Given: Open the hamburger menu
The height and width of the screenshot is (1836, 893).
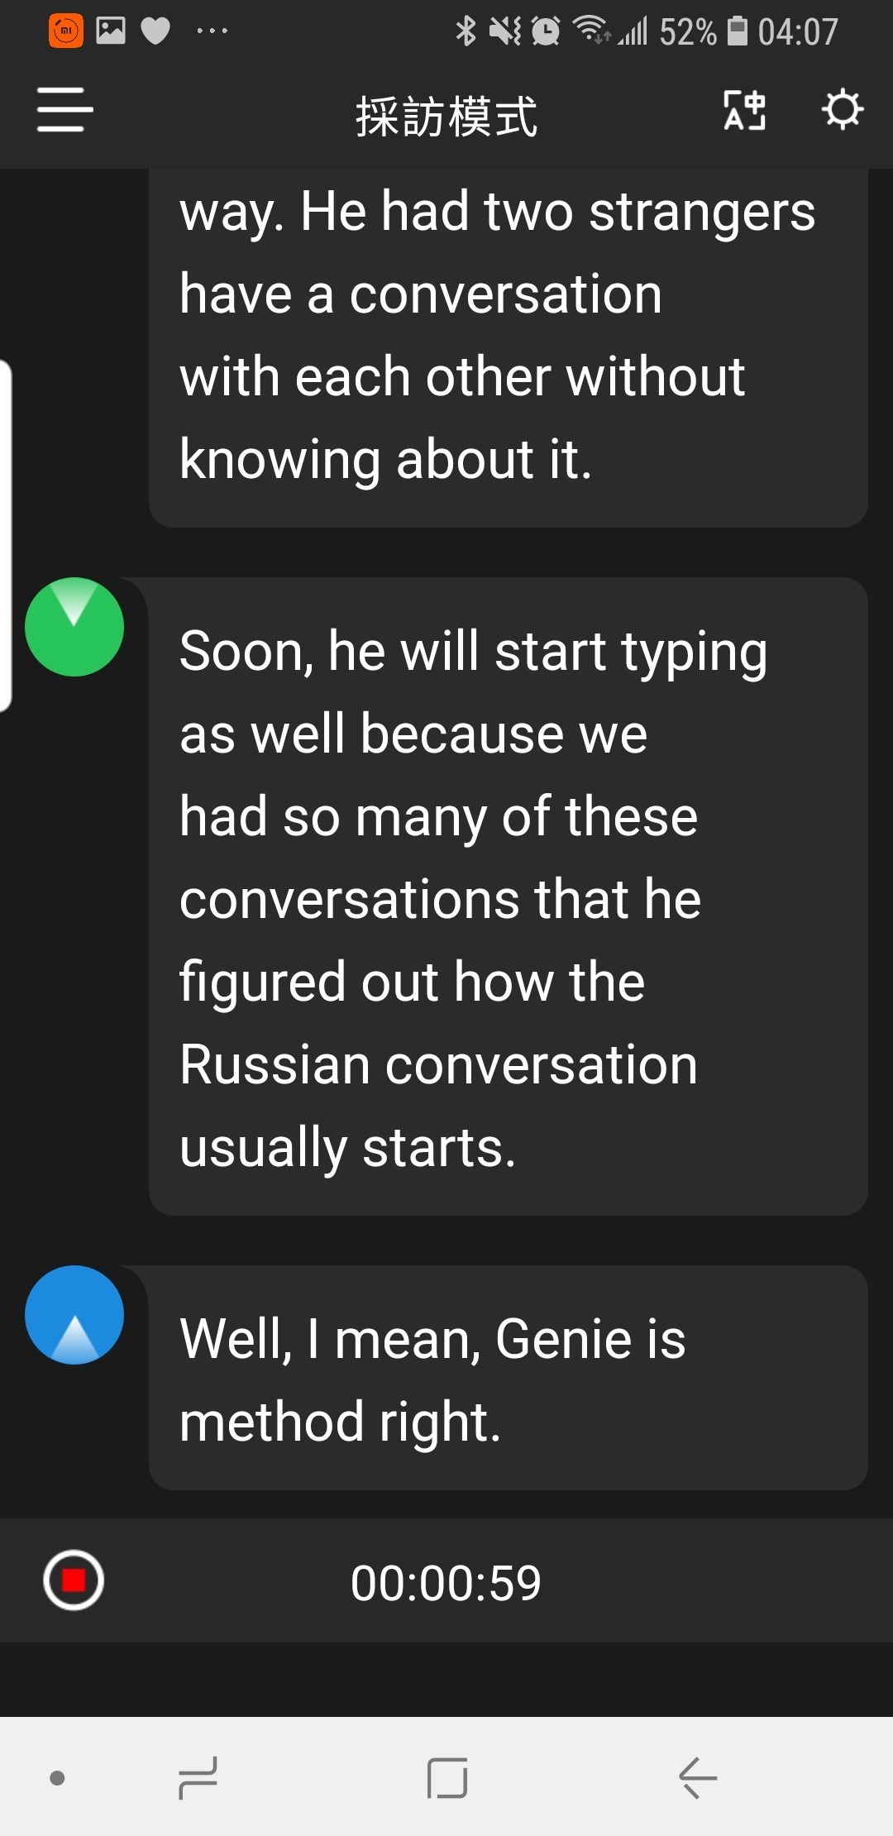Looking at the screenshot, I should point(64,110).
